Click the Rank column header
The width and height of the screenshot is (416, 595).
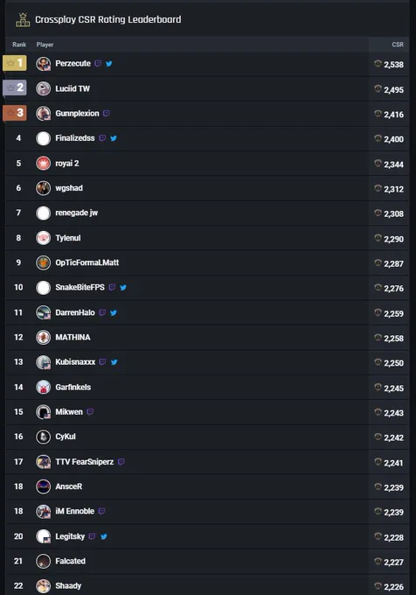[19, 45]
